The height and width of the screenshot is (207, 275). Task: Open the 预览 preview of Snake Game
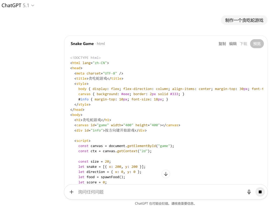tap(257, 44)
